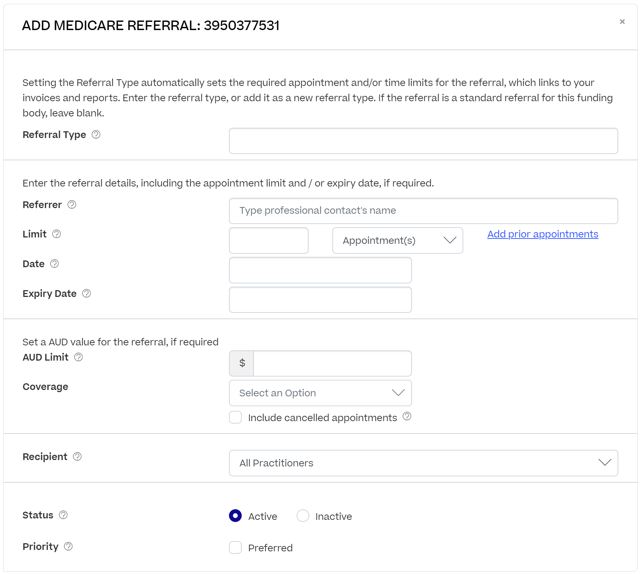The height and width of the screenshot is (574, 642).
Task: Click the help icon beside Date label
Action: coord(55,264)
